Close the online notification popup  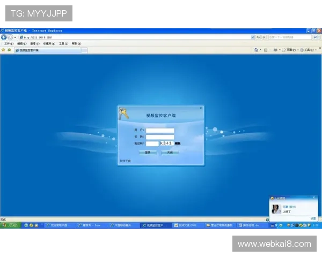coord(314,198)
